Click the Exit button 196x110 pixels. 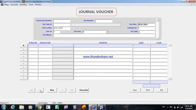click(161, 90)
